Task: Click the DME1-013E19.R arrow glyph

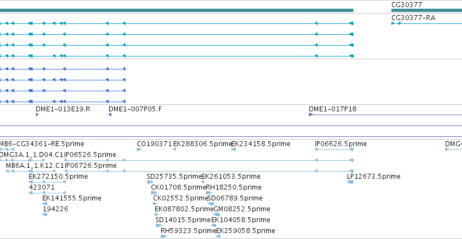Action: [x=37, y=115]
